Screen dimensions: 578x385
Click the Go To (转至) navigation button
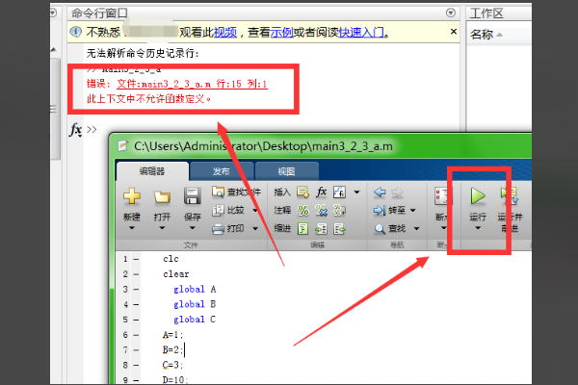tap(381, 210)
